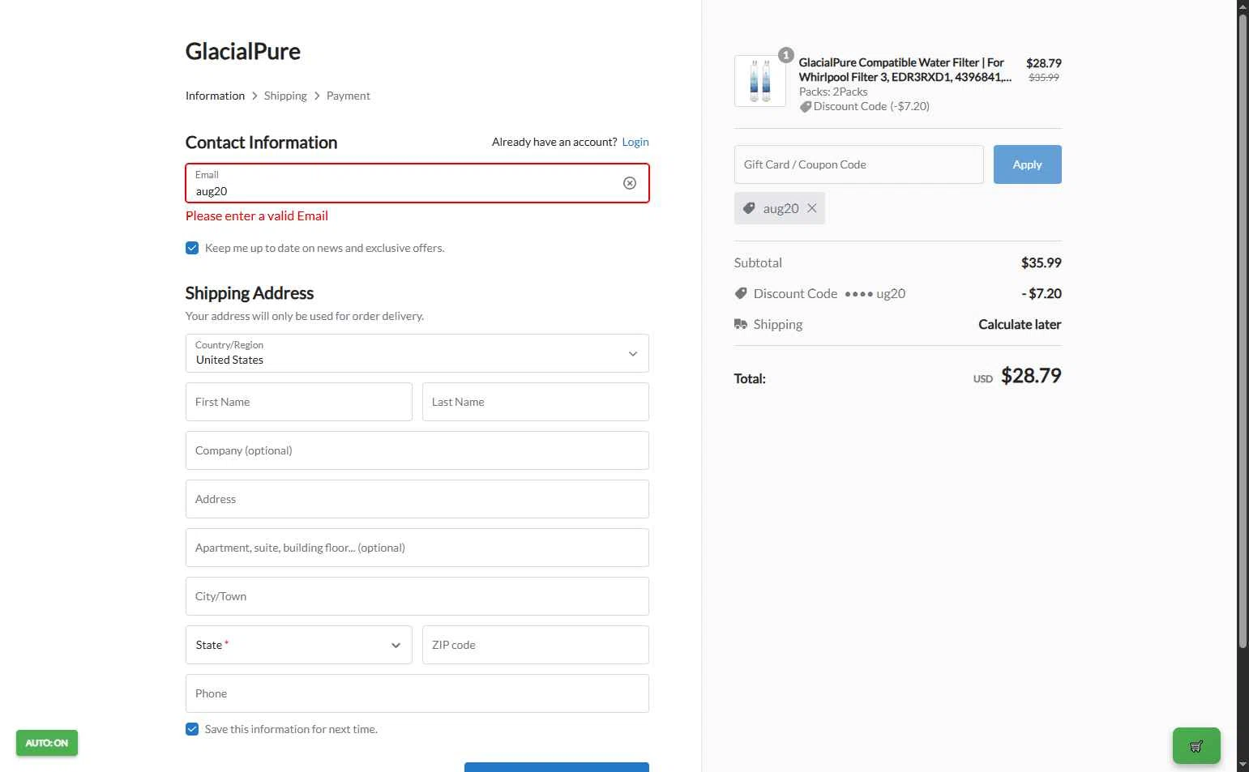Focus the Apartment, suite, building floor field
This screenshot has height=772, width=1249.
coord(417,548)
